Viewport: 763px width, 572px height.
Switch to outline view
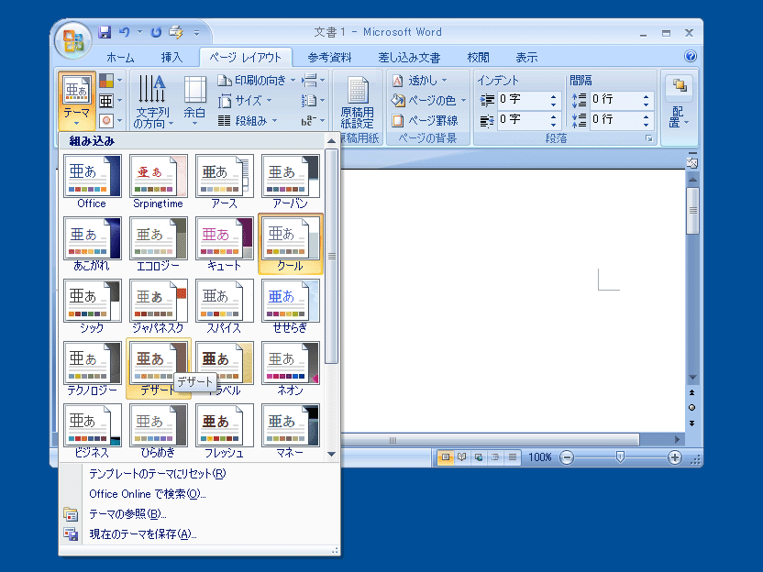[495, 457]
